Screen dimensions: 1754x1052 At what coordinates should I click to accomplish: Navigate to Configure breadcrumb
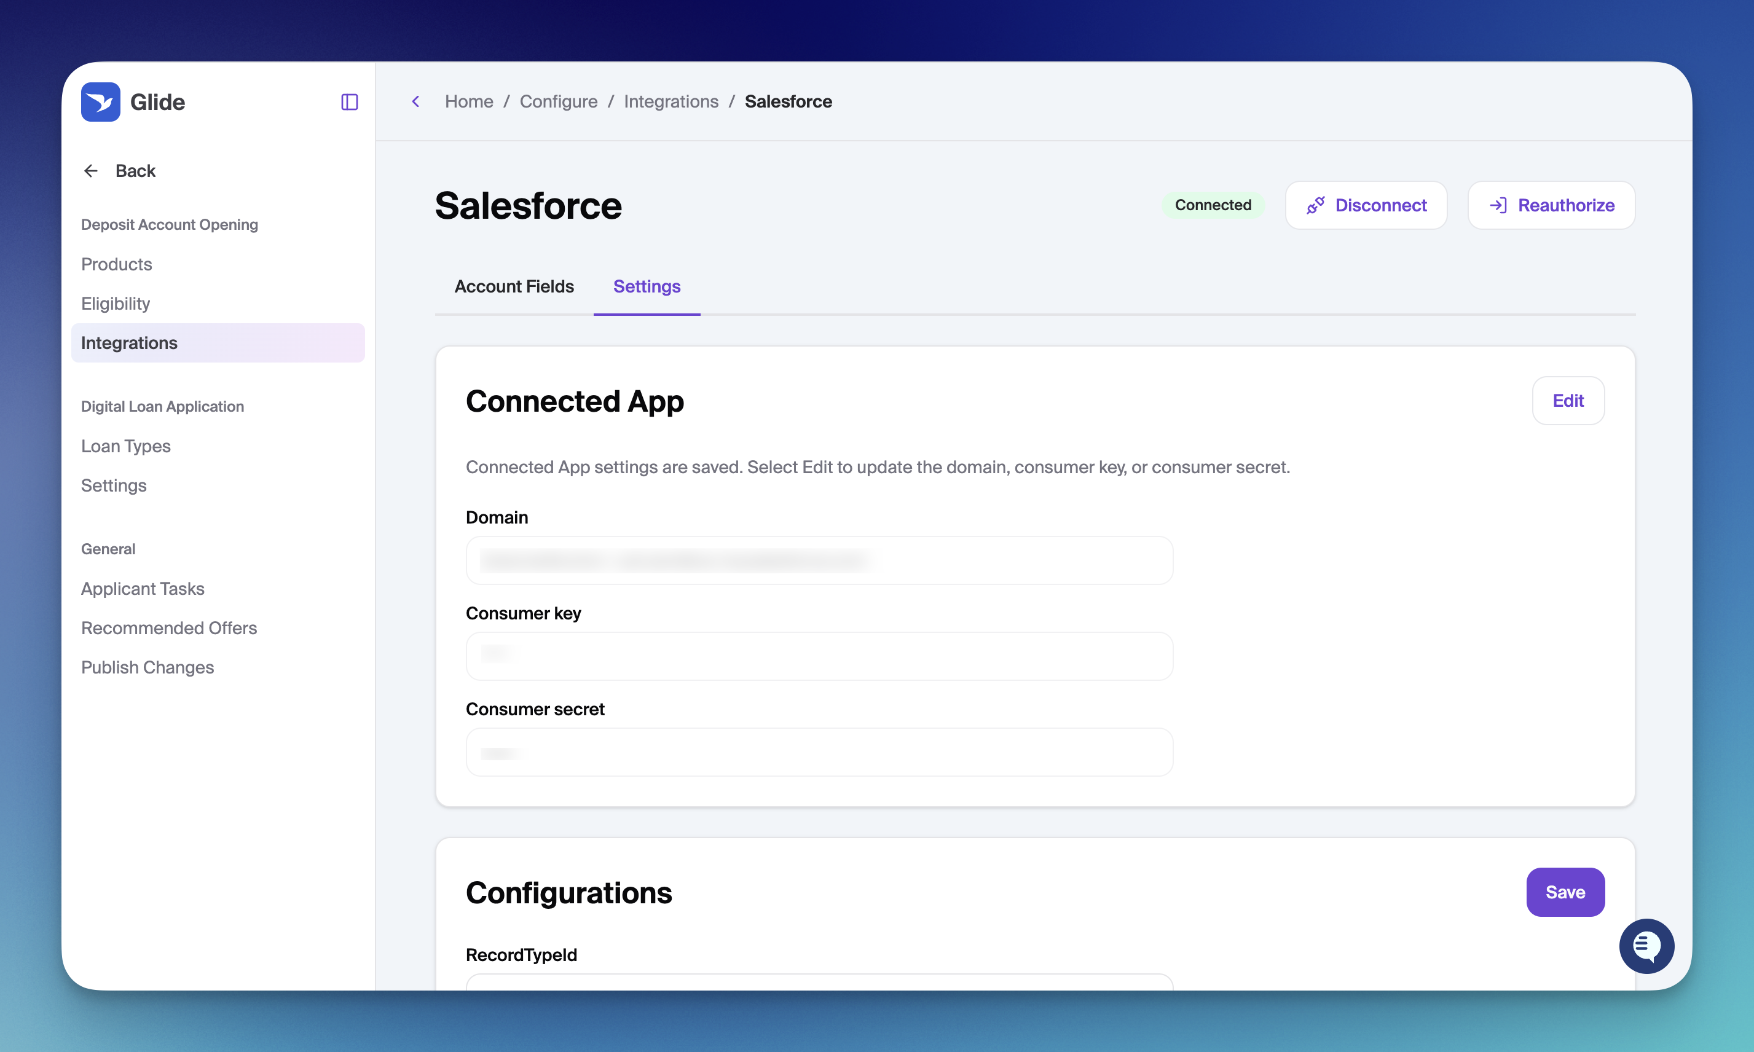pos(558,101)
